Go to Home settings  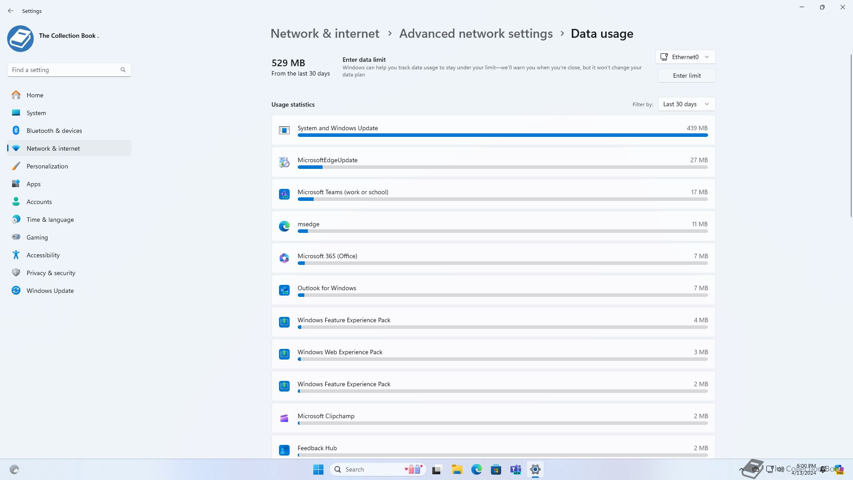click(69, 95)
